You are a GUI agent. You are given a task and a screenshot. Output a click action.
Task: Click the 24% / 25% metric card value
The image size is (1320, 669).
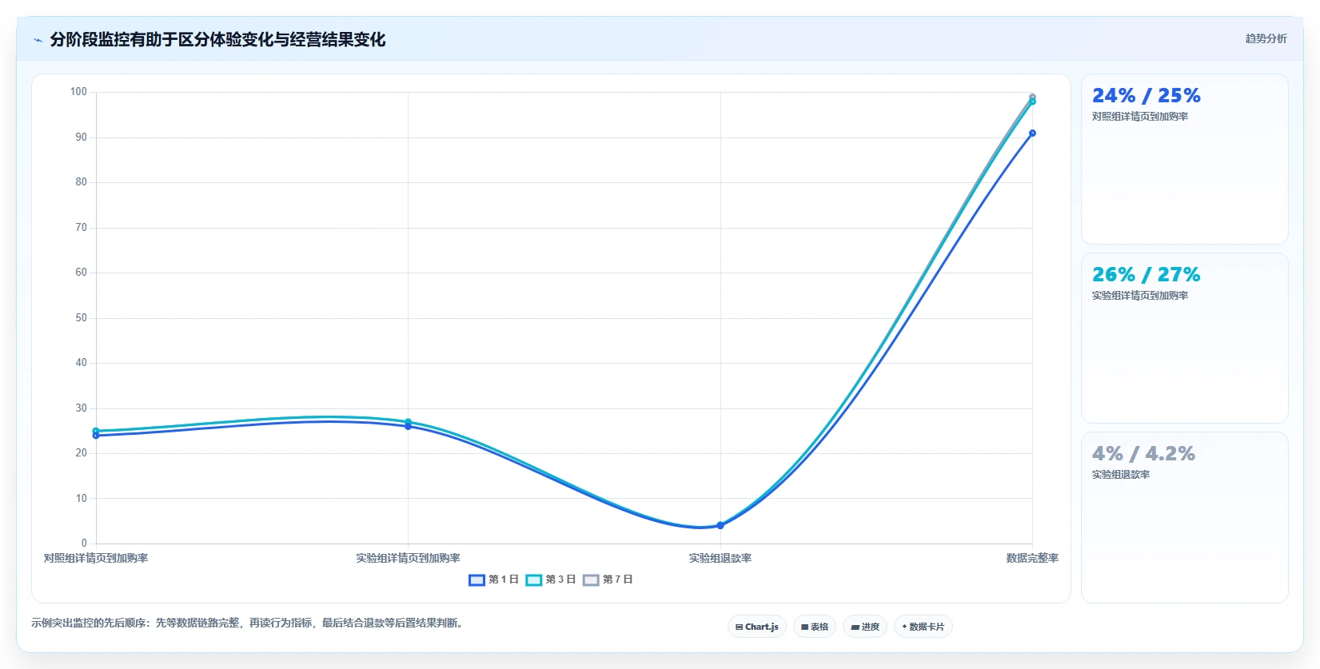pos(1147,95)
